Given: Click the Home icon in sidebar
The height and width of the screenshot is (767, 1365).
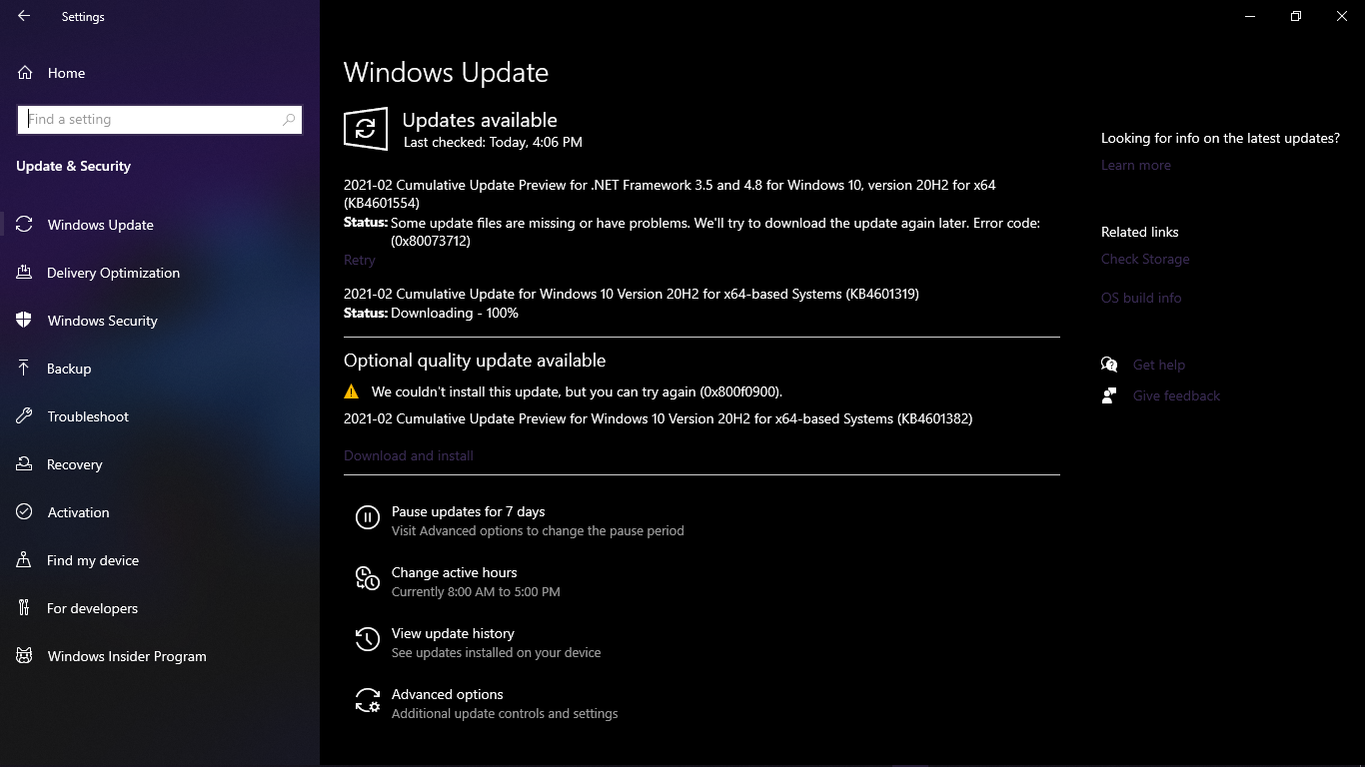Looking at the screenshot, I should (25, 73).
